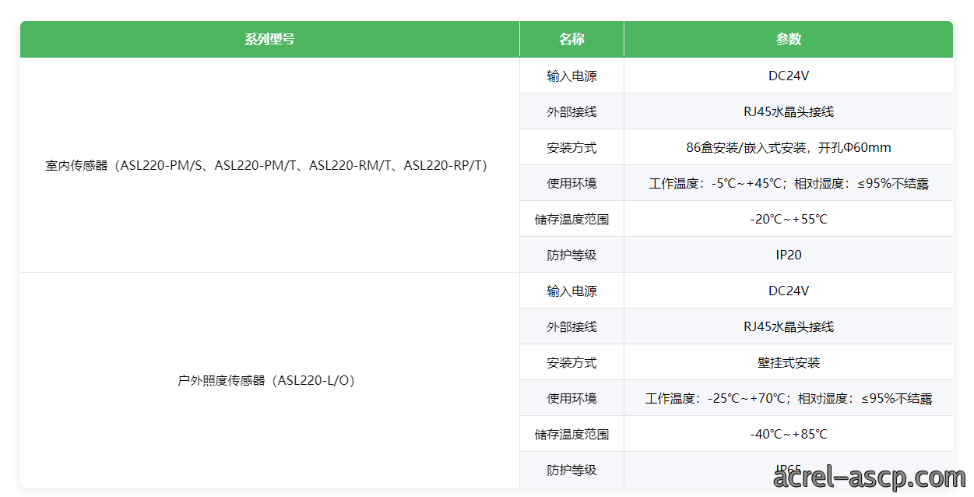The height and width of the screenshot is (497, 974).
Task: Click the first 安装方式 row label
Action: 571,147
